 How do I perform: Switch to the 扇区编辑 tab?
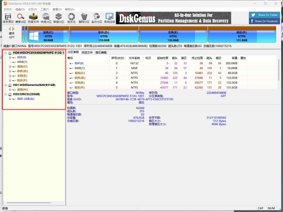pyautogui.click(x=101, y=52)
